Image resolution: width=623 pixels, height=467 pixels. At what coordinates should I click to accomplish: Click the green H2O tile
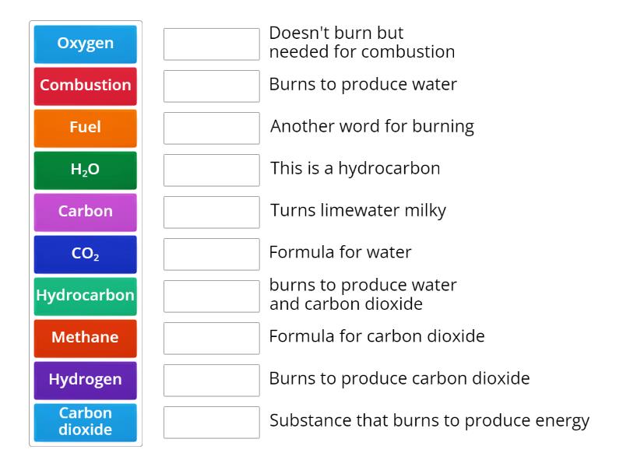tap(85, 170)
